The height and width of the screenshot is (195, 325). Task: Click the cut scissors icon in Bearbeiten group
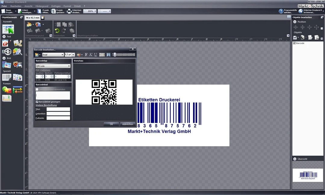pos(58,24)
